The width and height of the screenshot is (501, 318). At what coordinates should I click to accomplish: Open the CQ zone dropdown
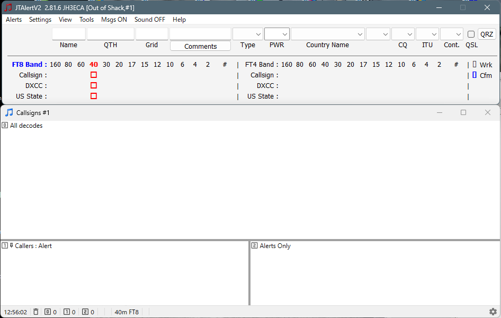click(402, 34)
